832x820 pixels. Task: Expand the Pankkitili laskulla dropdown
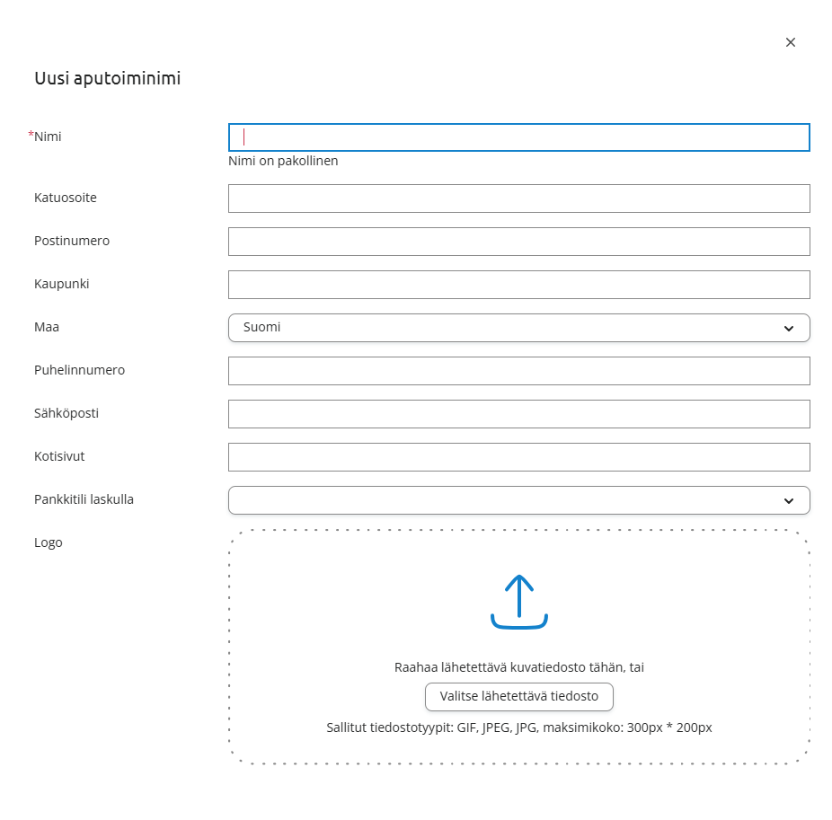pos(519,500)
